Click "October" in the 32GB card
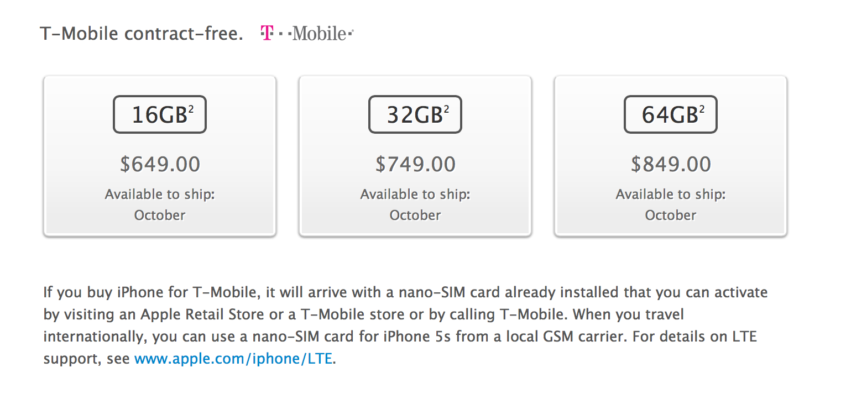This screenshot has height=399, width=846. [415, 215]
